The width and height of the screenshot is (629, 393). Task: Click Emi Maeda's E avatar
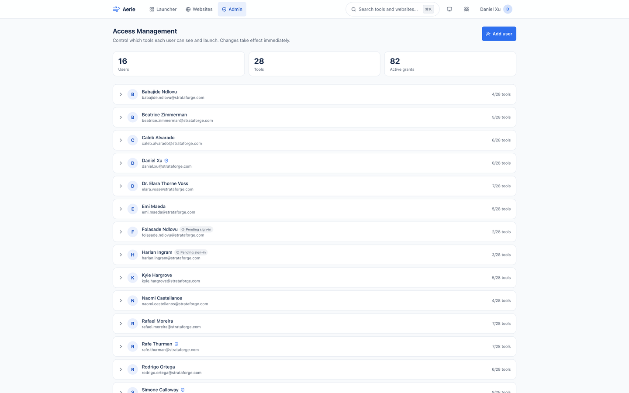click(x=133, y=209)
